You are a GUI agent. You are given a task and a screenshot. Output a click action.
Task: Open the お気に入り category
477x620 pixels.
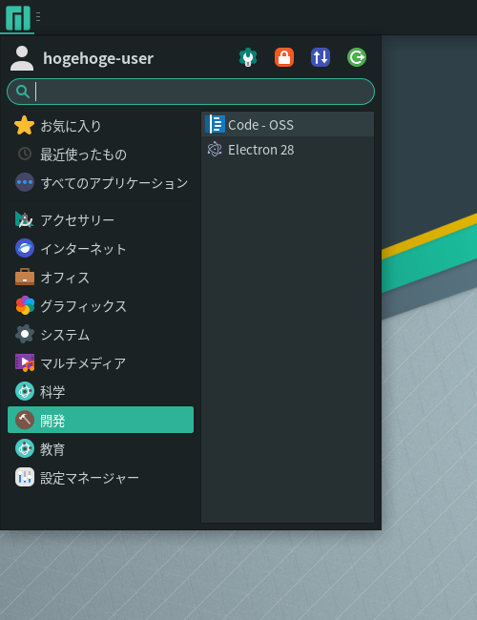[100, 126]
